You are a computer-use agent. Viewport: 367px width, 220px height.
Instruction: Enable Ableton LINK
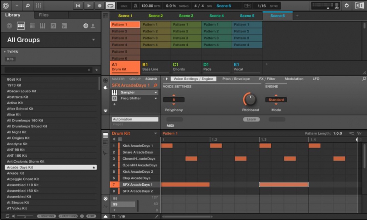click(x=124, y=6)
